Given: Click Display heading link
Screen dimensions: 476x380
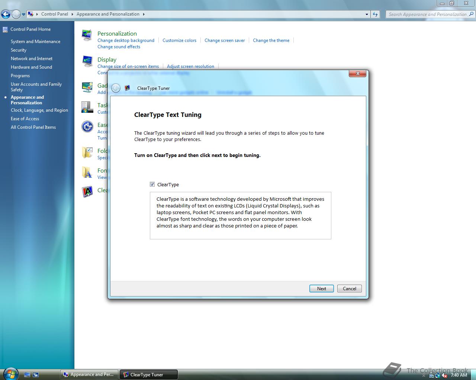Looking at the screenshot, I should tap(107, 59).
